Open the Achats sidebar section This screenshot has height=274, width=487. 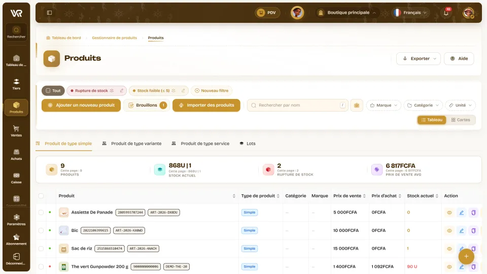click(16, 154)
